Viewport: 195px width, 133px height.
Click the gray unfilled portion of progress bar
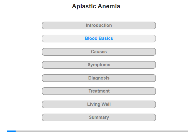[102, 131]
